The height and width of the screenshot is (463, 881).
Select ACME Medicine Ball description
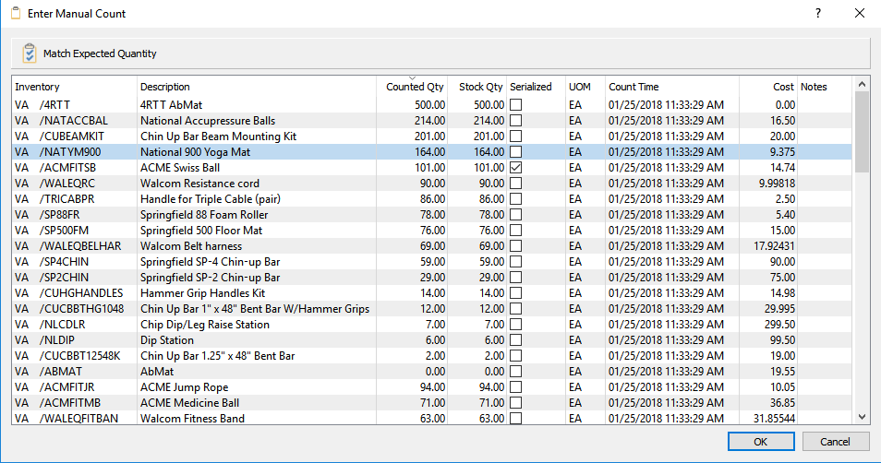(190, 403)
